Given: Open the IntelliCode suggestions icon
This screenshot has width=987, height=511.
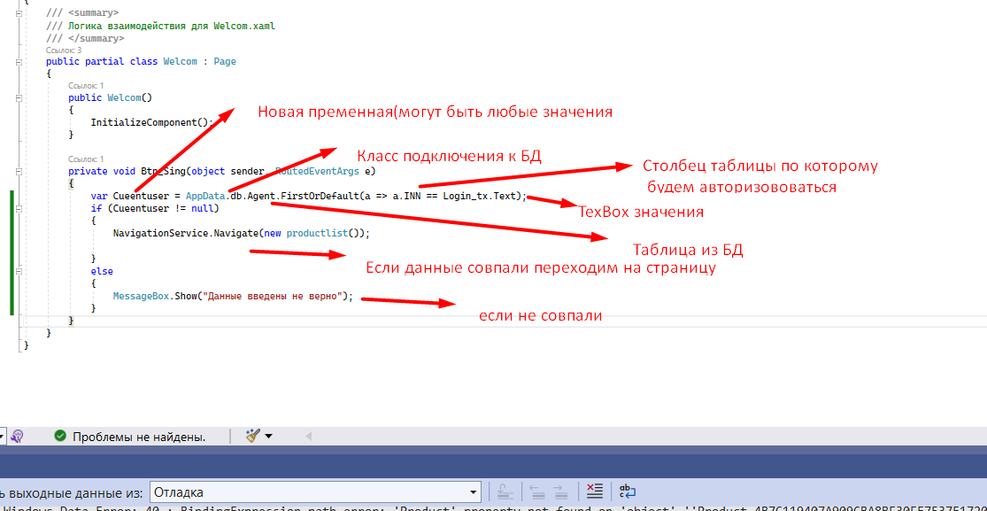Looking at the screenshot, I should coord(17,436).
